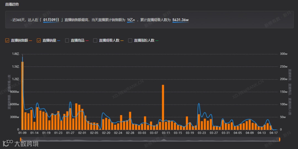Click the 02-20 date label on x-axis

(x=106, y=133)
